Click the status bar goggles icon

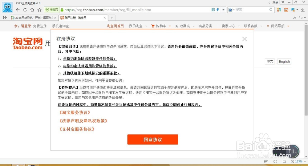point(266,161)
